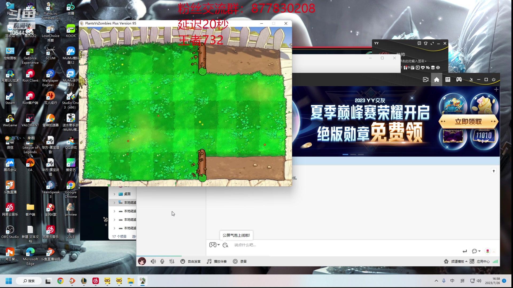Open the YY feedback message icon
513x288 pixels.
(419, 43)
